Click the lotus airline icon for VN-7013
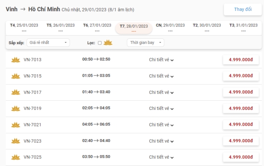The height and width of the screenshot is (166, 264). [x=15, y=60]
